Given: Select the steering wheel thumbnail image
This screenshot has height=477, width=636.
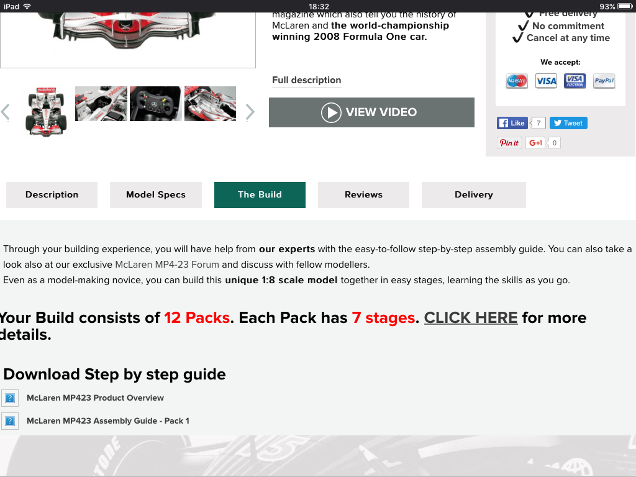Looking at the screenshot, I should point(155,104).
